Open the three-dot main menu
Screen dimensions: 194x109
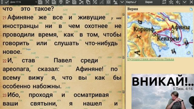(2, 2)
